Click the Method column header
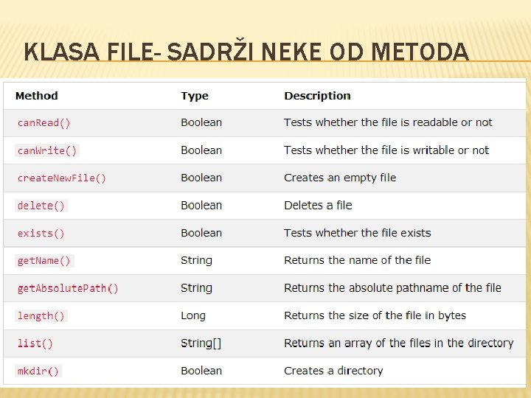The height and width of the screenshot is (398, 531). pos(36,96)
